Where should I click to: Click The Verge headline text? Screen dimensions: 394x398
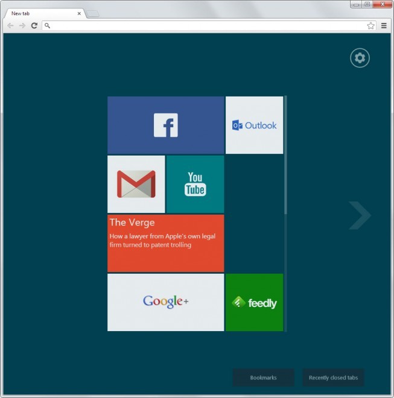162,241
